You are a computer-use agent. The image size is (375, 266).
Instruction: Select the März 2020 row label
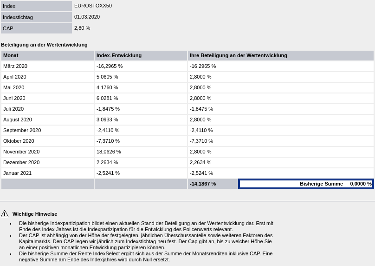click(x=15, y=66)
